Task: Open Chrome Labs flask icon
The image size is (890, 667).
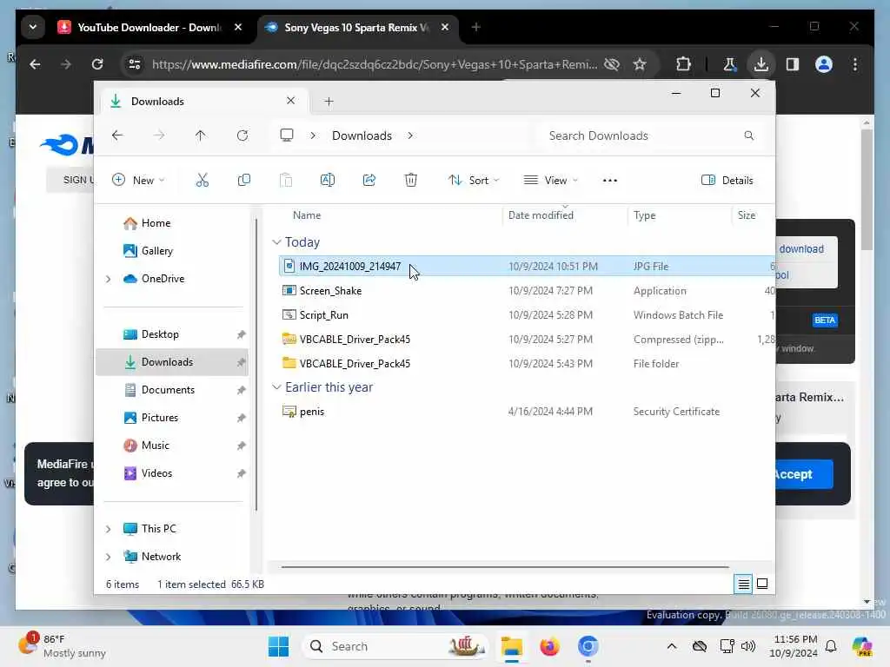Action: [729, 64]
